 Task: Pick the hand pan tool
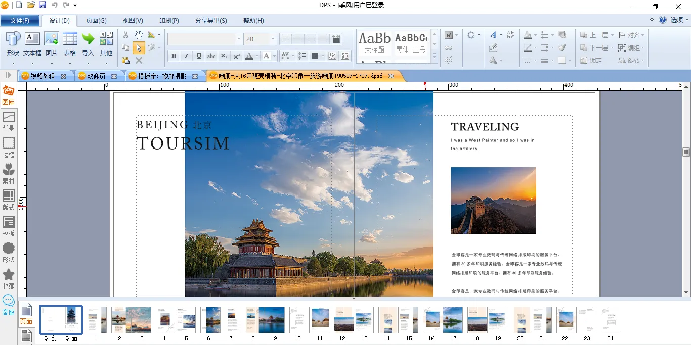(x=138, y=35)
